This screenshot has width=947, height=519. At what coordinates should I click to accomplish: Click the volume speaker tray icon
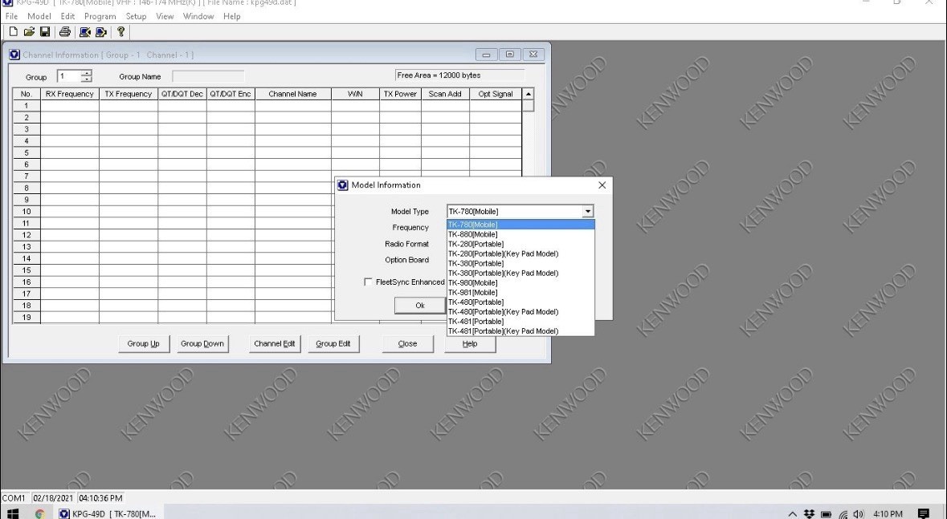point(859,514)
